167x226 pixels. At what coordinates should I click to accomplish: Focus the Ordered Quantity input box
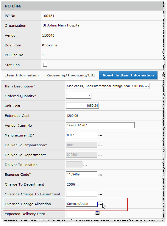coord(79,96)
